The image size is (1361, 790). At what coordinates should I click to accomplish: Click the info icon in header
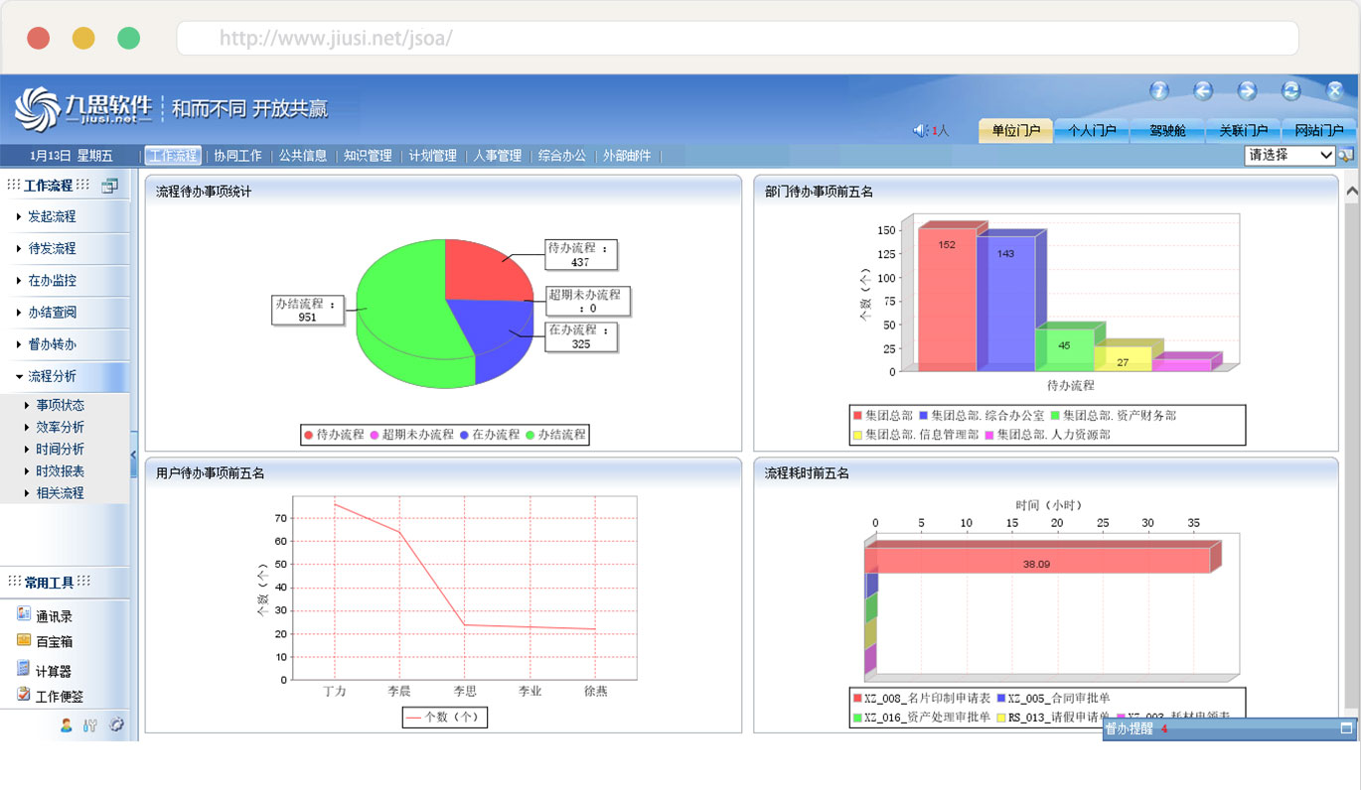tap(1158, 91)
